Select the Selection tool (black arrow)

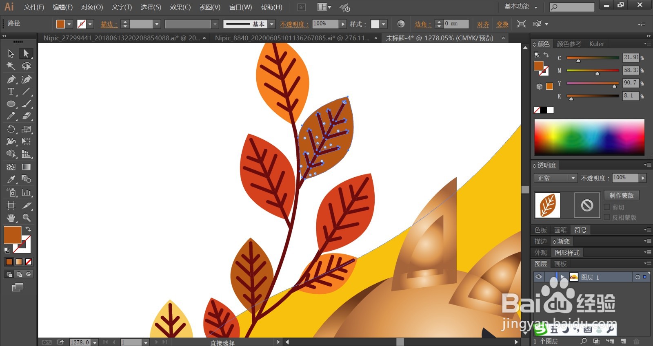pyautogui.click(x=11, y=53)
